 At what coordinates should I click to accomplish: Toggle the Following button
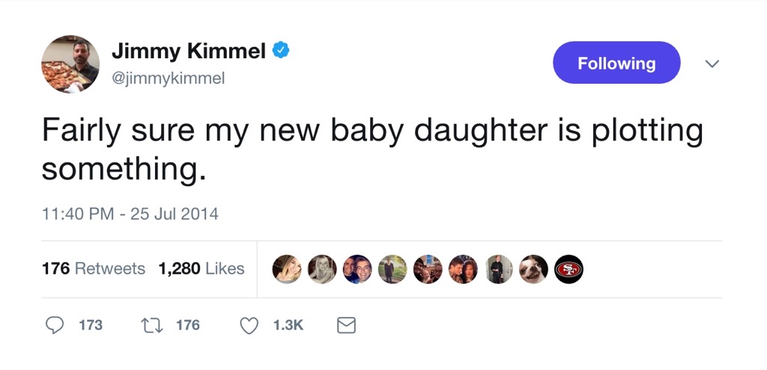point(616,63)
